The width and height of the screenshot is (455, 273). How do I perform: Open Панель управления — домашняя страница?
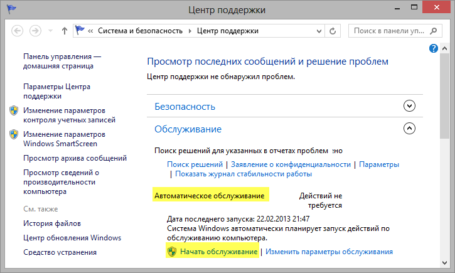pyautogui.click(x=62, y=62)
